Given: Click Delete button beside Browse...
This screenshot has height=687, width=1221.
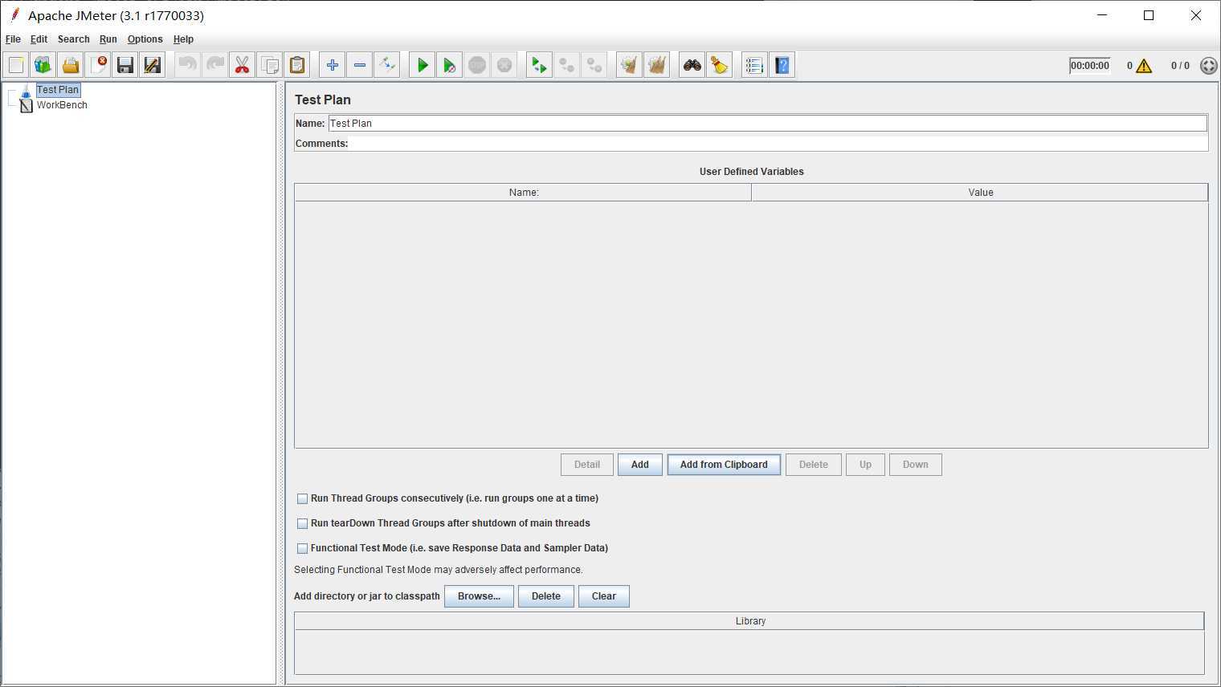Looking at the screenshot, I should tap(546, 596).
